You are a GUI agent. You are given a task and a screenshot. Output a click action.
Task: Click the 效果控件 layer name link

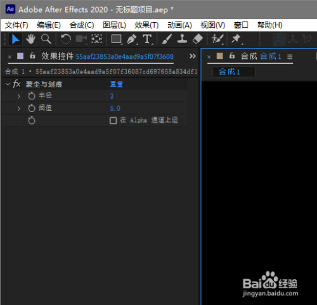[x=124, y=56]
